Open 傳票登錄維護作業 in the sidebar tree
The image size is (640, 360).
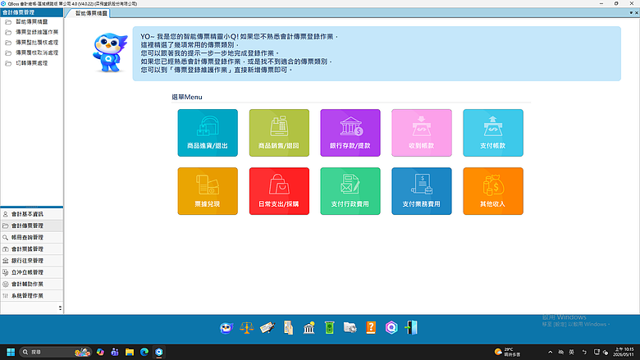point(37,32)
